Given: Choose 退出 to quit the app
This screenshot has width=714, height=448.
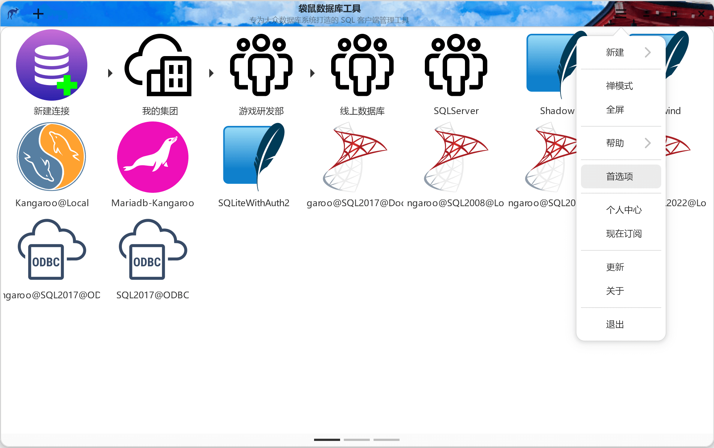Looking at the screenshot, I should [x=621, y=324].
